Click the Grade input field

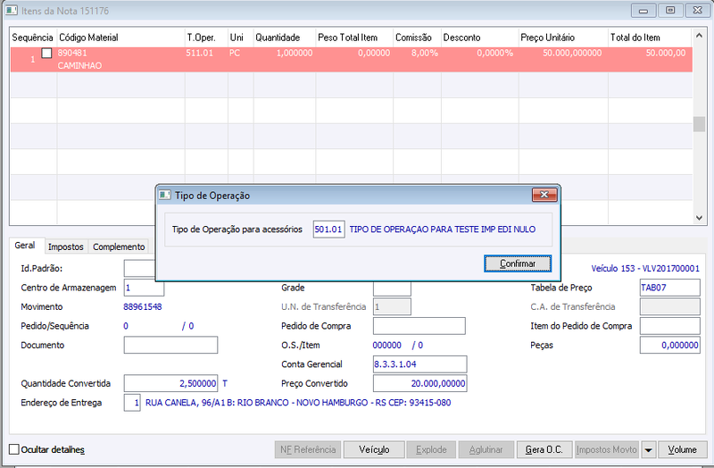[x=392, y=288]
